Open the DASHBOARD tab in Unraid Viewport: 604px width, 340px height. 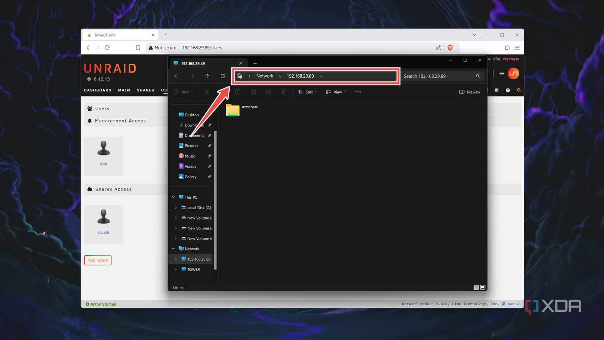(97, 90)
